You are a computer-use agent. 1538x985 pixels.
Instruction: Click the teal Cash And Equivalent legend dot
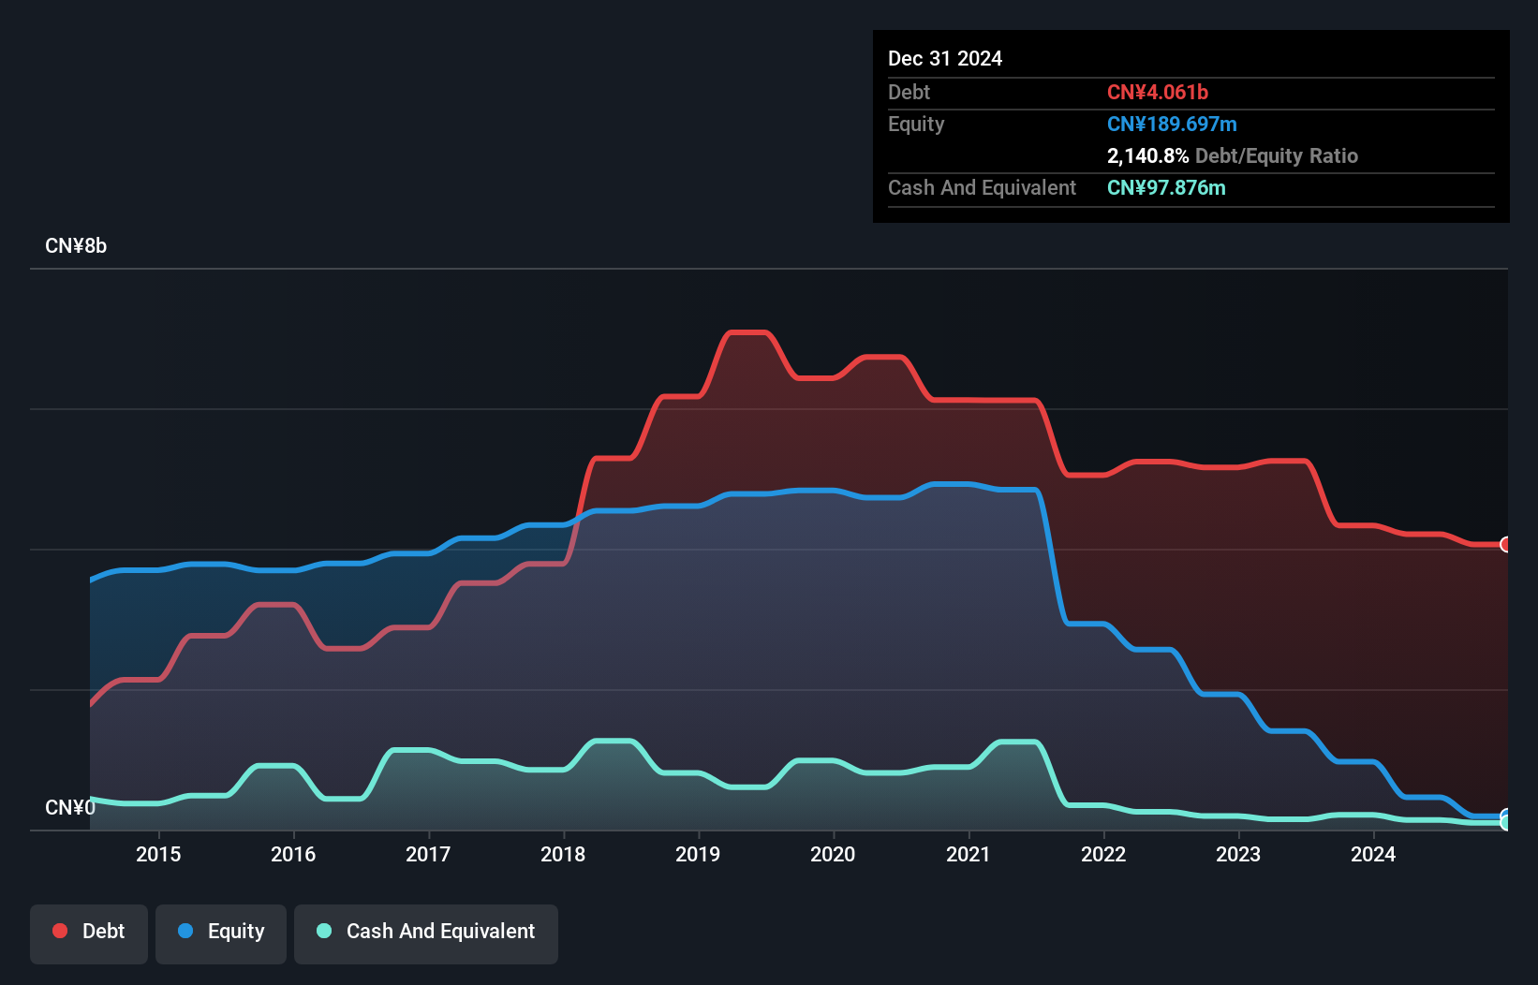(324, 931)
